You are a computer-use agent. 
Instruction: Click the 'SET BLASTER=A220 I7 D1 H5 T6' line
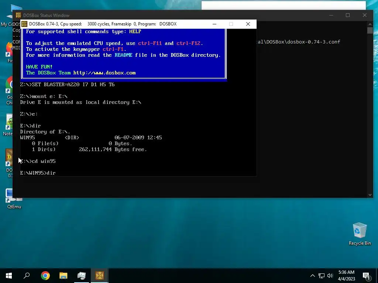tap(67, 84)
